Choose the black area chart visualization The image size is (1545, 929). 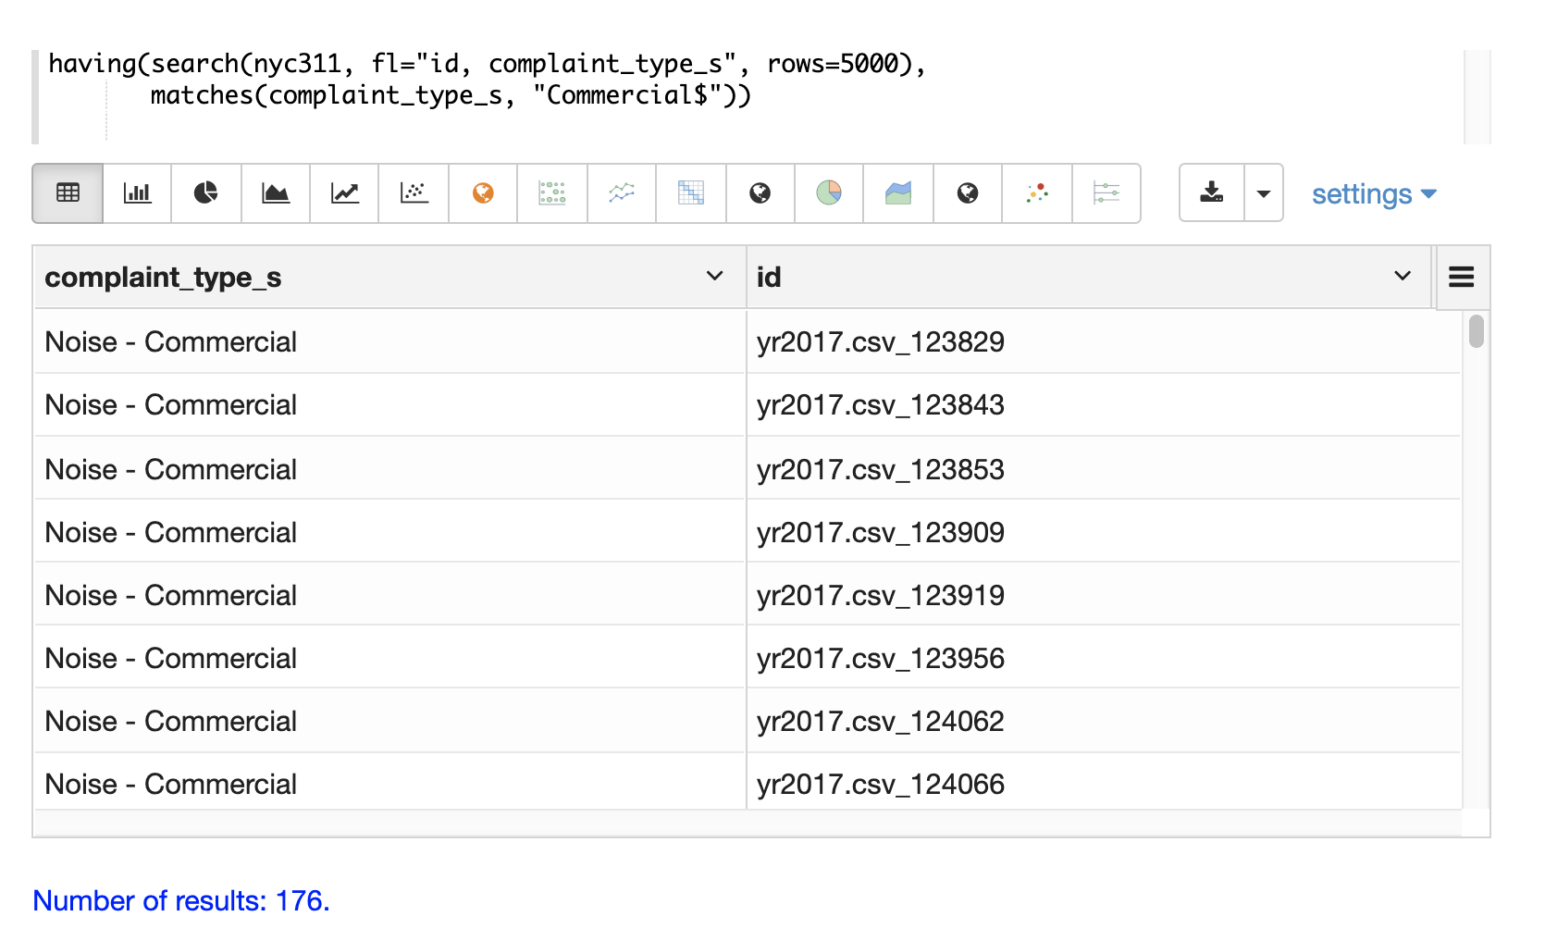(275, 193)
